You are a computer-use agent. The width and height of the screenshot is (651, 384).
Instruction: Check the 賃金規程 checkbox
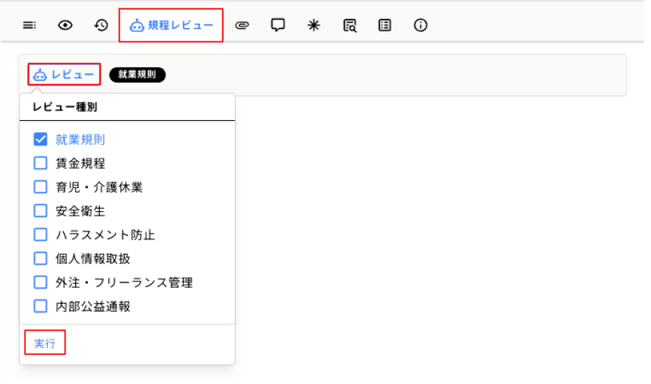[41, 163]
